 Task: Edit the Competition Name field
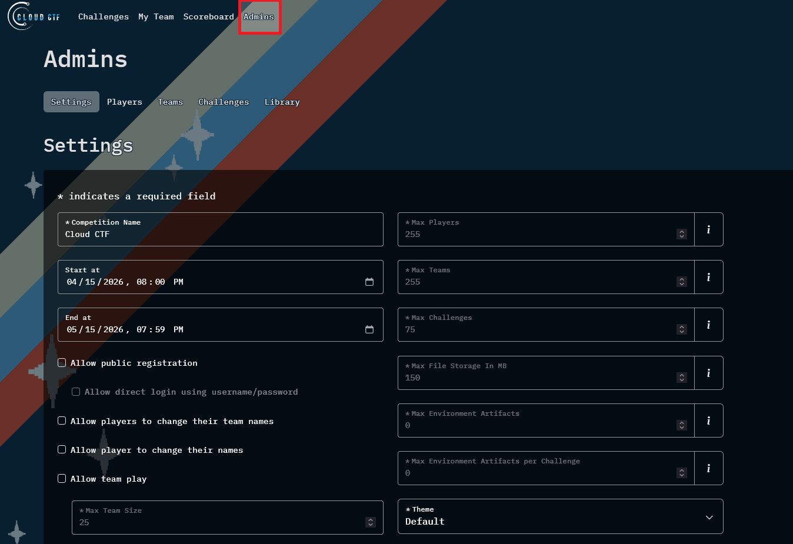click(221, 229)
